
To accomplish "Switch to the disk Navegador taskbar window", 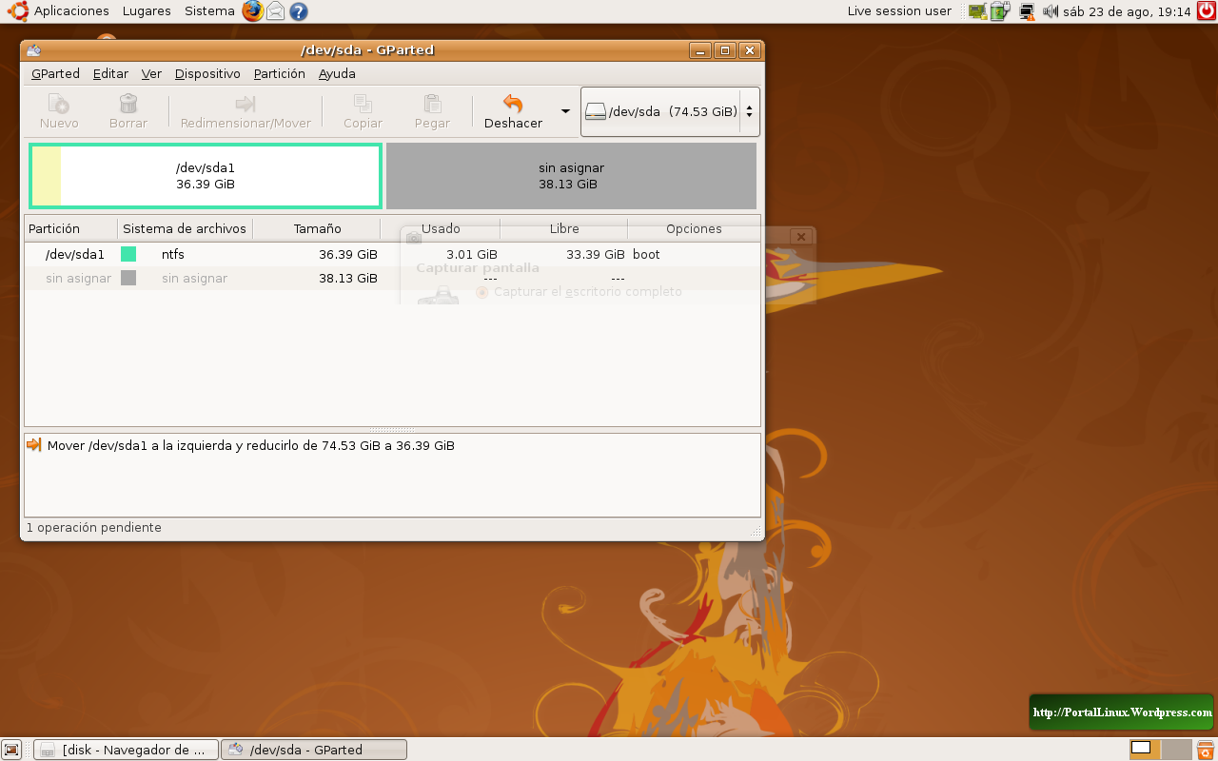I will coord(127,750).
